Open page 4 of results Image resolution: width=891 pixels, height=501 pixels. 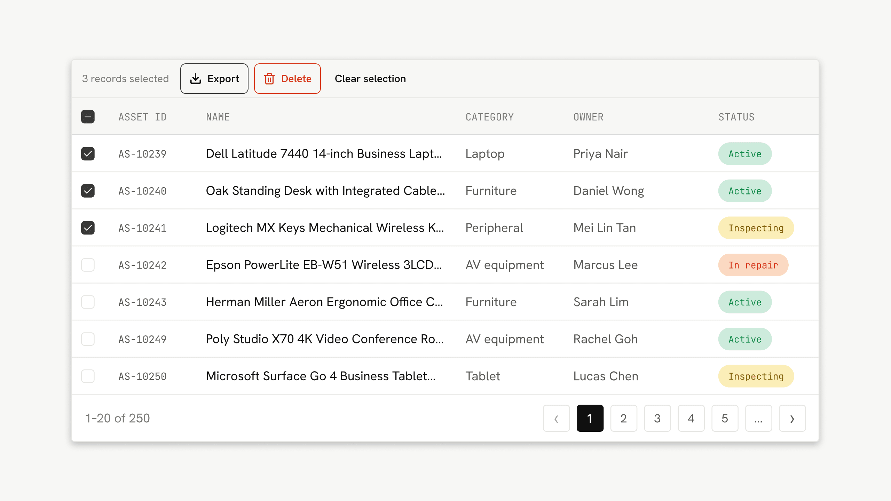click(691, 418)
